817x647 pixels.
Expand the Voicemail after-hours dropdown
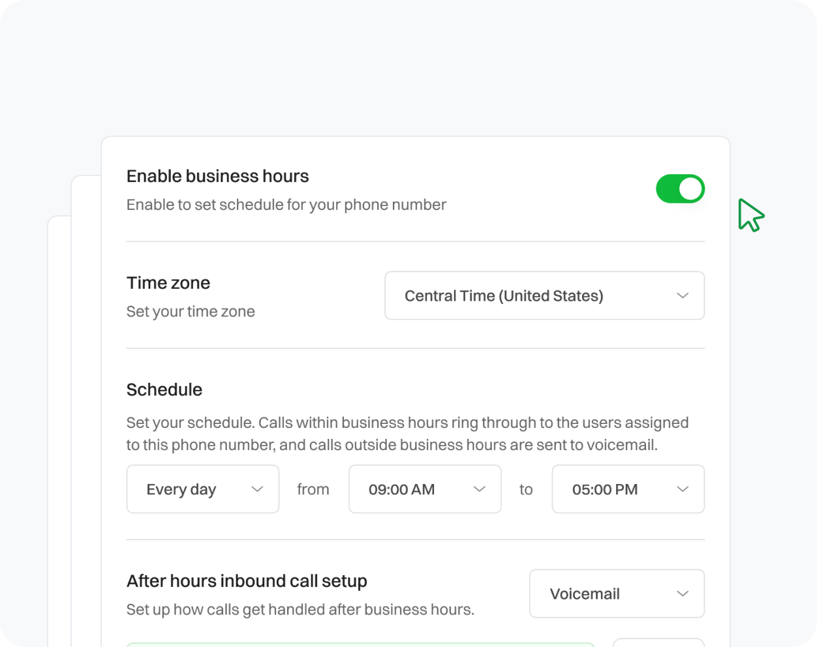[x=616, y=594]
